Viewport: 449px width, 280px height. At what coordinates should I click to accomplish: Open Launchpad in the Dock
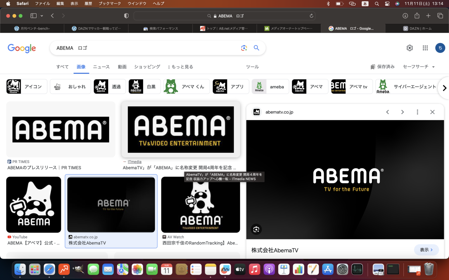[x=35, y=269]
